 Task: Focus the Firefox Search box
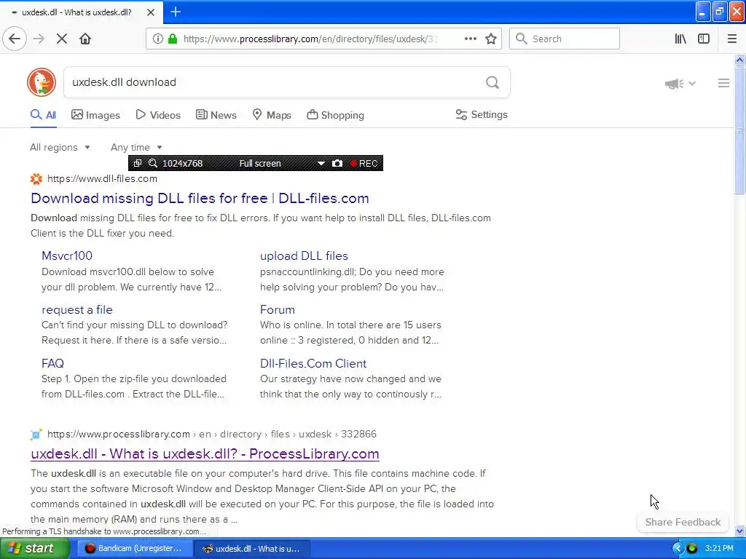[x=565, y=39]
